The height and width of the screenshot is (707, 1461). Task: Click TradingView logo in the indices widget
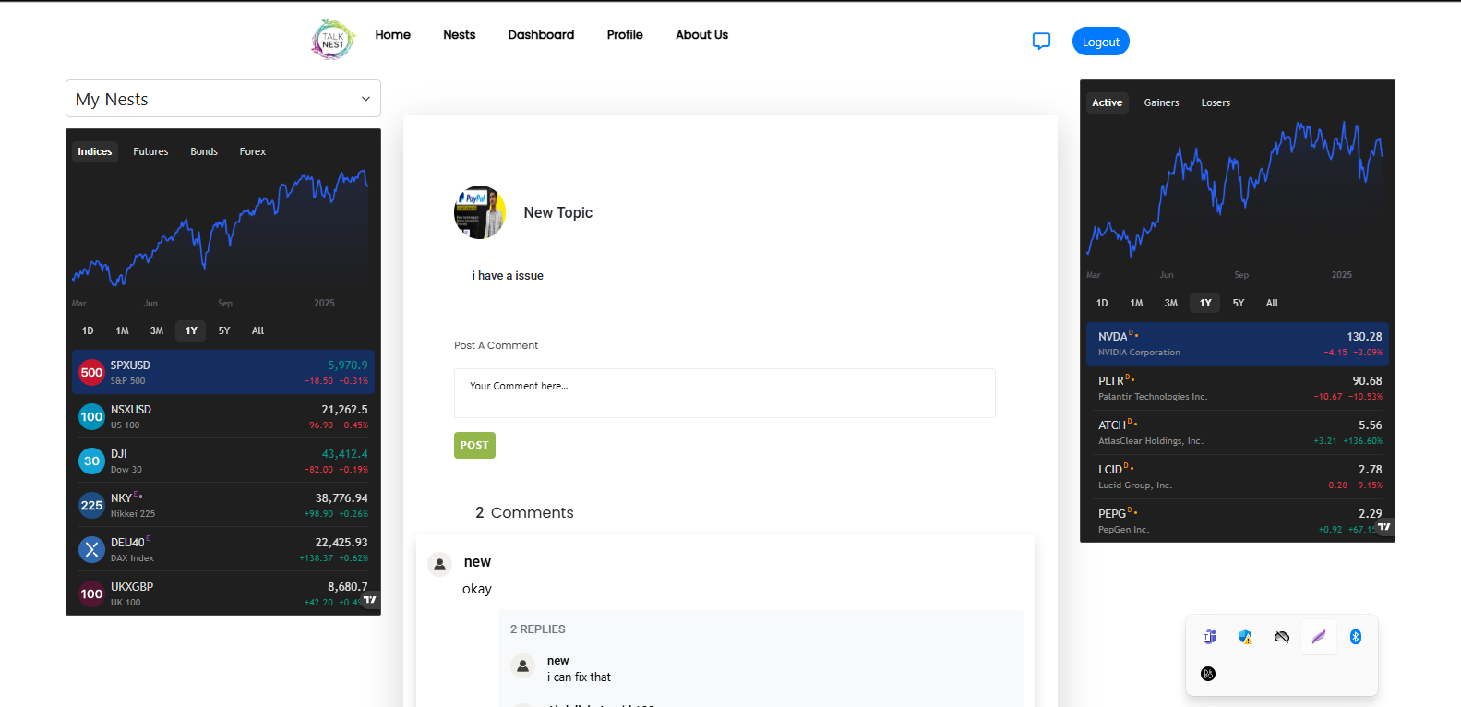point(369,600)
